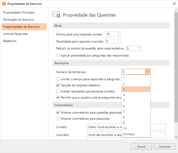Click the orange checkmark app icon
Viewport: 178px width, 153px height.
(4, 4)
